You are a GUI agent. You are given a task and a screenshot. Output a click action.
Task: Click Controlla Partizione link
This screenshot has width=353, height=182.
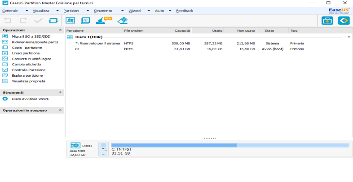click(x=29, y=70)
